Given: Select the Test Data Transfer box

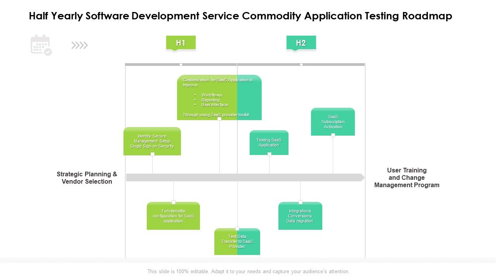Looking at the screenshot, I should 237,241.
